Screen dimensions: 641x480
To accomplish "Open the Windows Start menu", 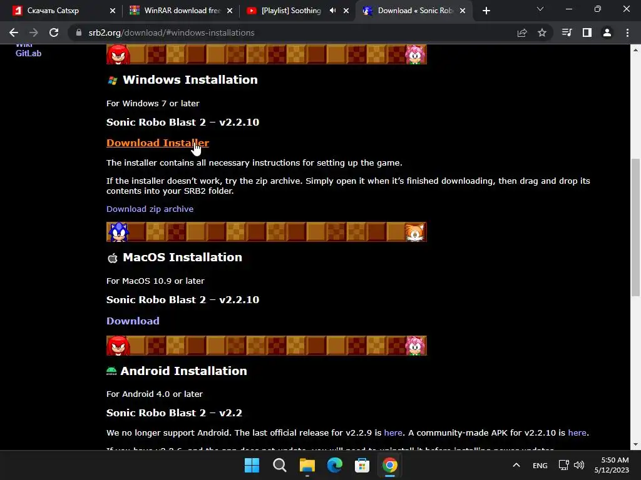I will pyautogui.click(x=252, y=465).
